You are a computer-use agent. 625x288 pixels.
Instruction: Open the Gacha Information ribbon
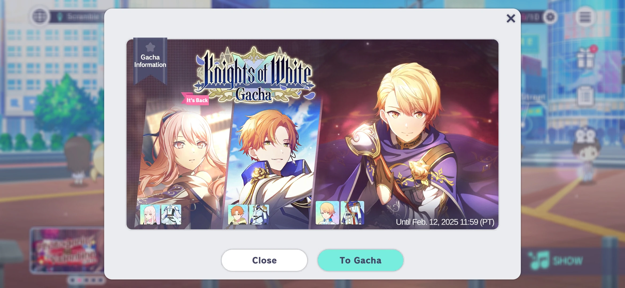coord(150,61)
